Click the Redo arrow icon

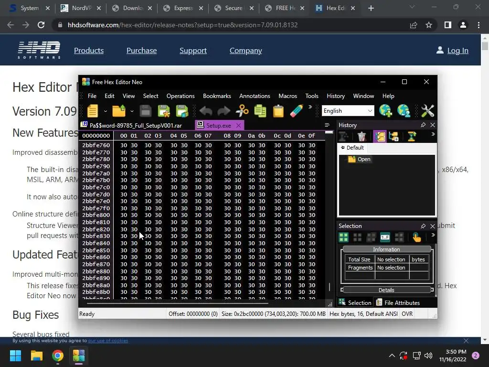223,111
